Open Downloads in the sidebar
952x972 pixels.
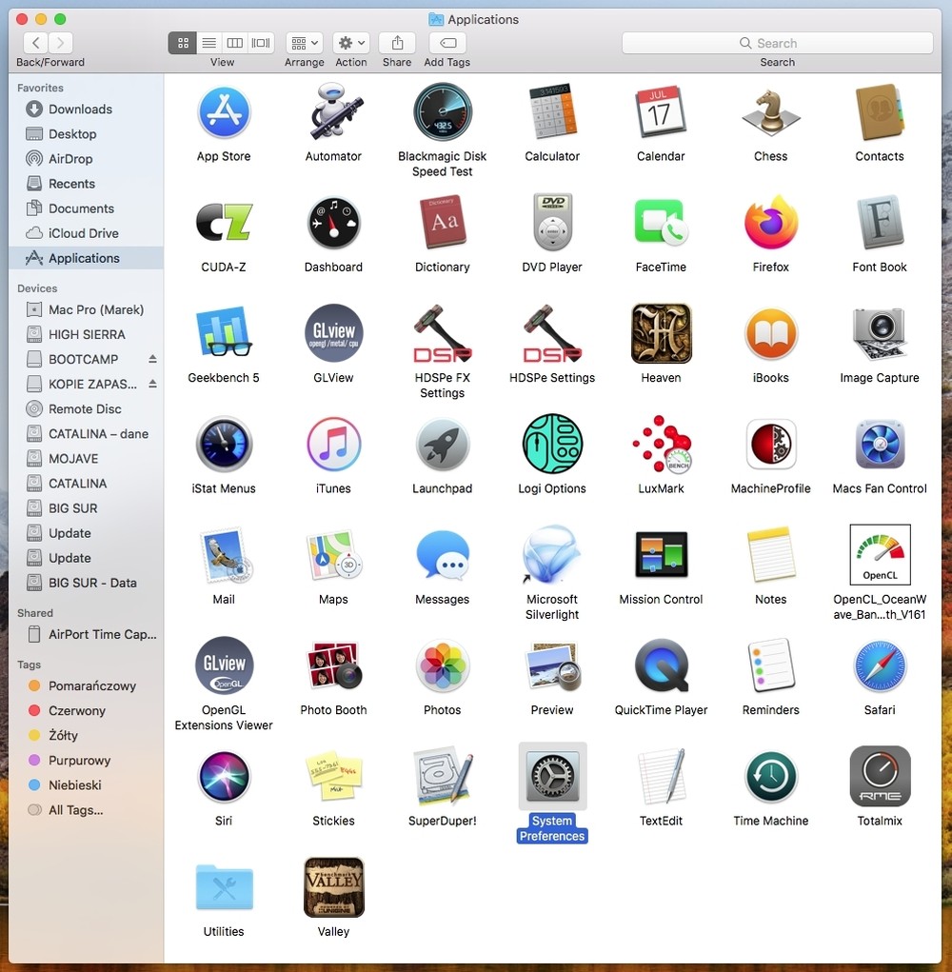86,109
